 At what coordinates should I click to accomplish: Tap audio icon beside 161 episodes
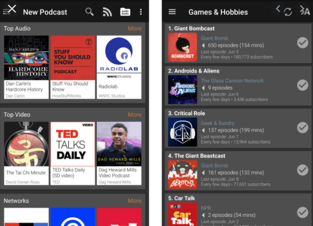pyautogui.click(x=203, y=173)
